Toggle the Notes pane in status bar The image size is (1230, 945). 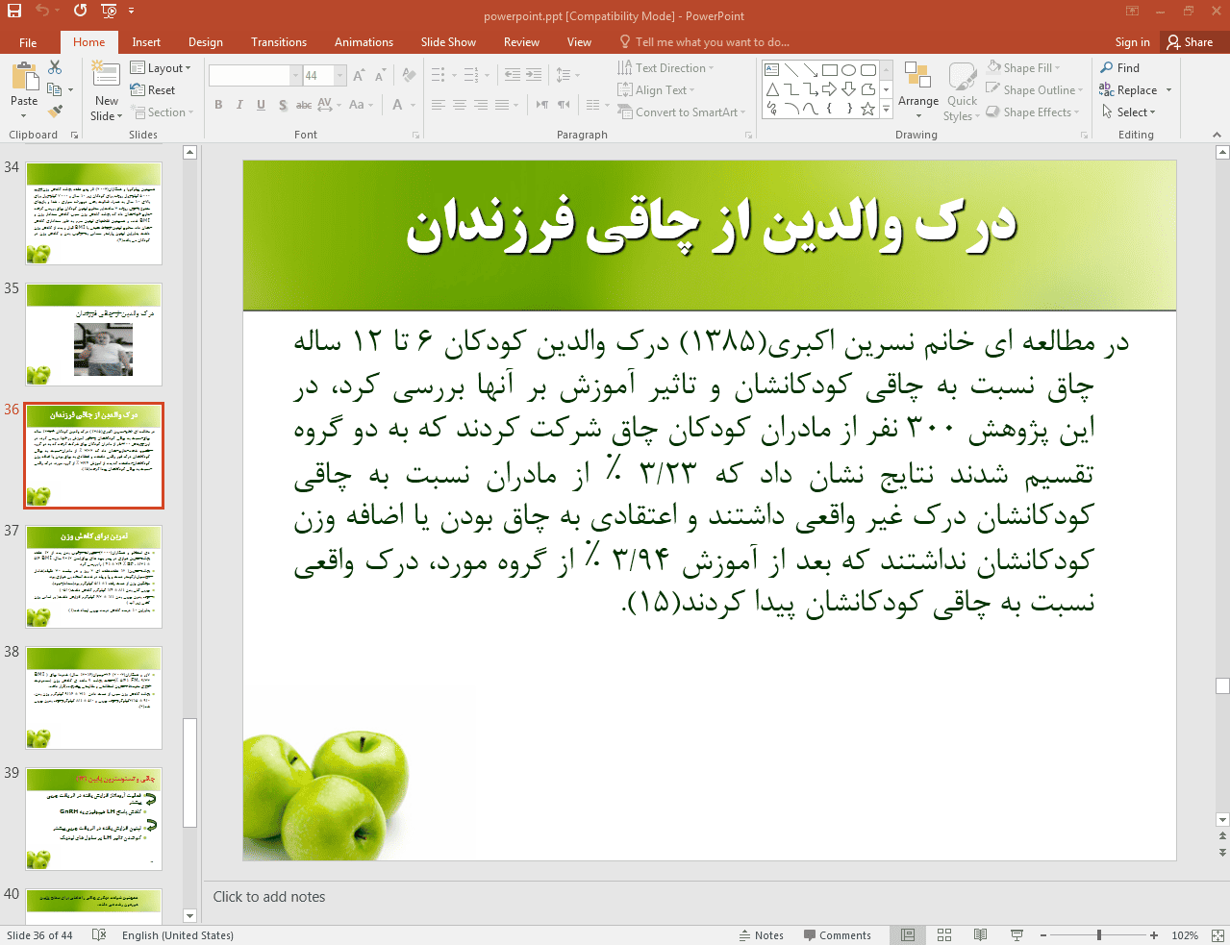click(x=761, y=935)
